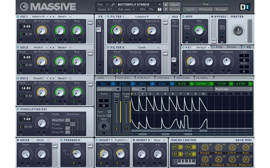Click OSC3 pitch value 12.00 field
The width and height of the screenshot is (270, 168).
coord(26,88)
